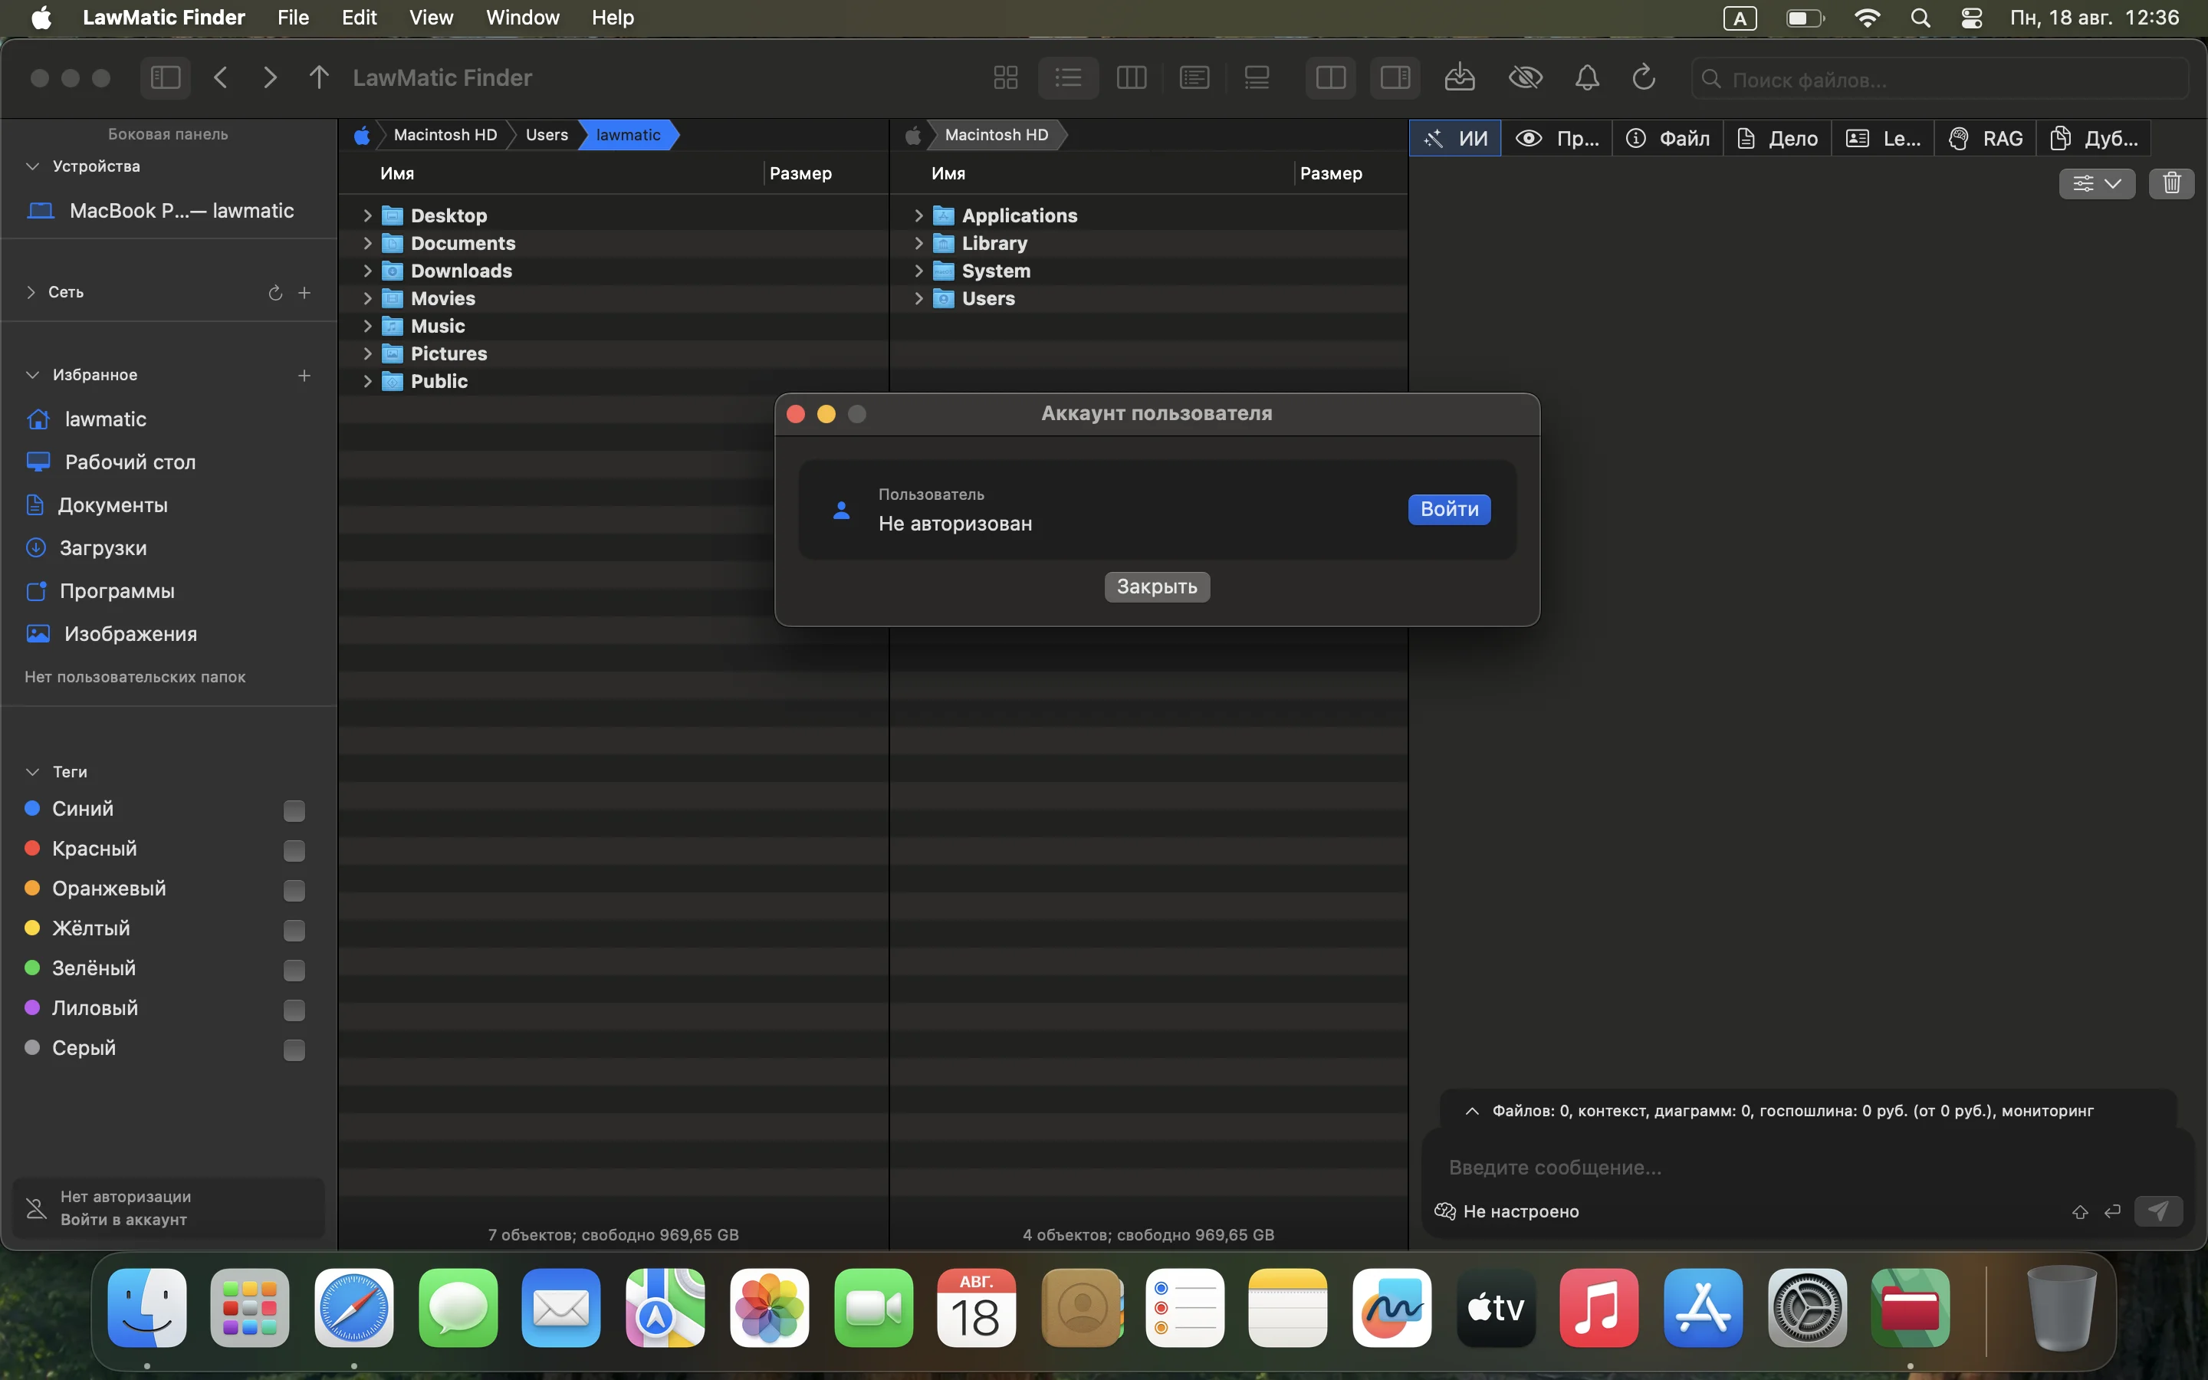Expand the Файлов status summary bar

coord(1470,1111)
